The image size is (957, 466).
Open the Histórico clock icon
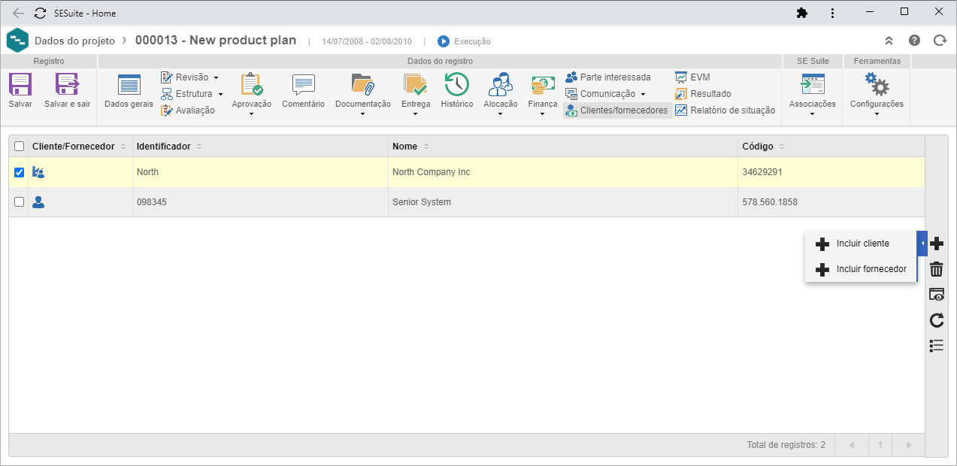(456, 83)
